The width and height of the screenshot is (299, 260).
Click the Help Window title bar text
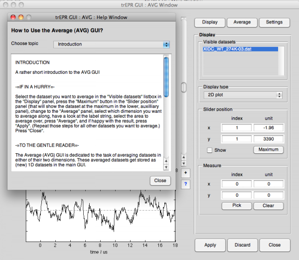(x=91, y=17)
